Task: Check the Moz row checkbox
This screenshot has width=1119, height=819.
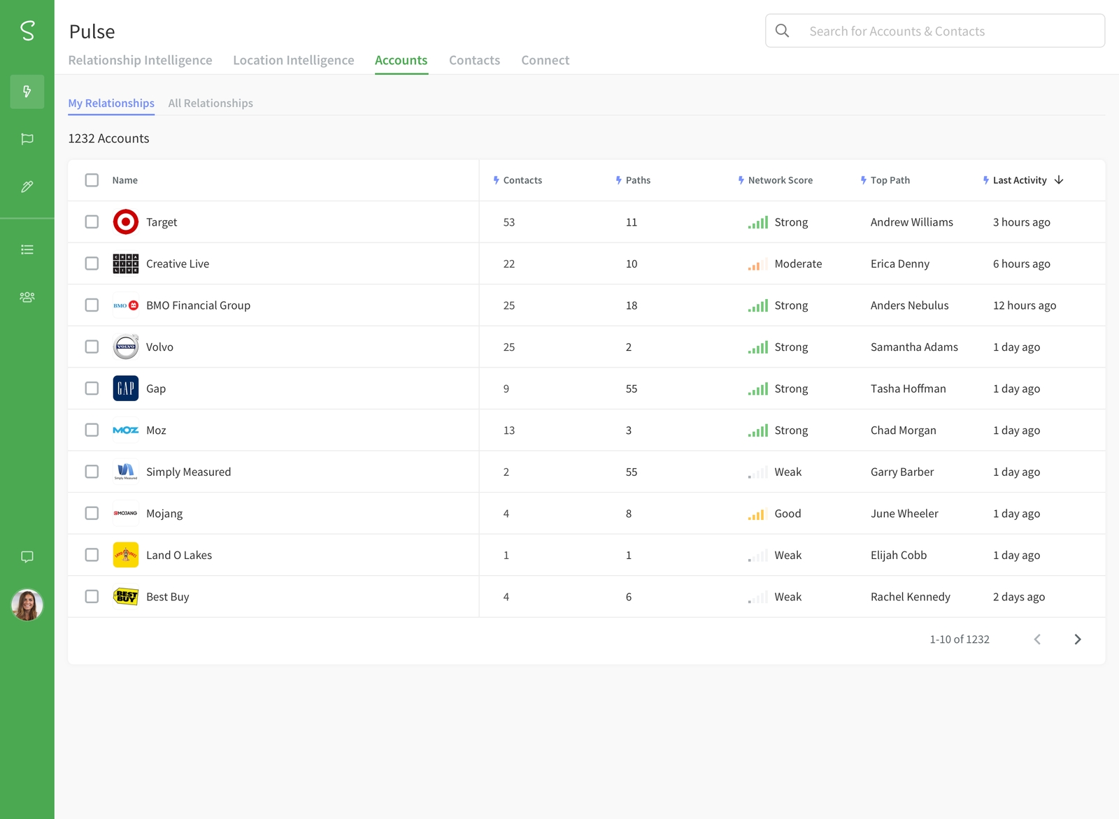Action: coord(92,430)
